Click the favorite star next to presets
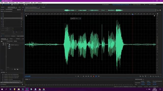The image size is (163, 91). pyautogui.click(x=23, y=10)
